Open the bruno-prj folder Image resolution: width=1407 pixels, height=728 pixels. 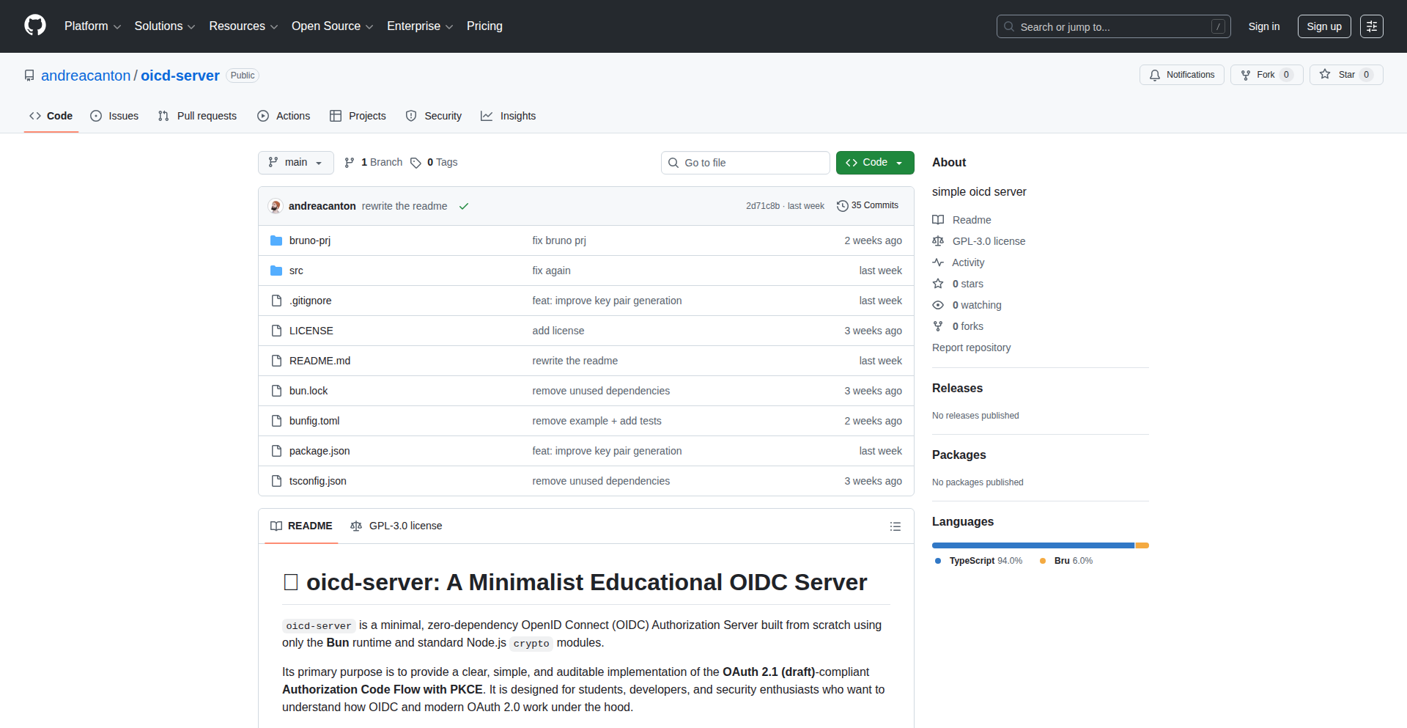tap(309, 240)
